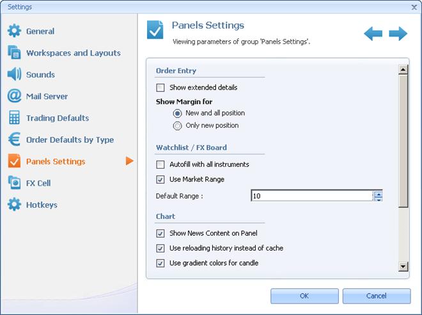Go to next settings group arrow
This screenshot has height=315, width=422.
[x=398, y=33]
